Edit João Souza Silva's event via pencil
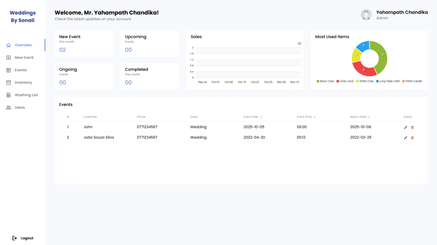This screenshot has width=437, height=245. 406,138
